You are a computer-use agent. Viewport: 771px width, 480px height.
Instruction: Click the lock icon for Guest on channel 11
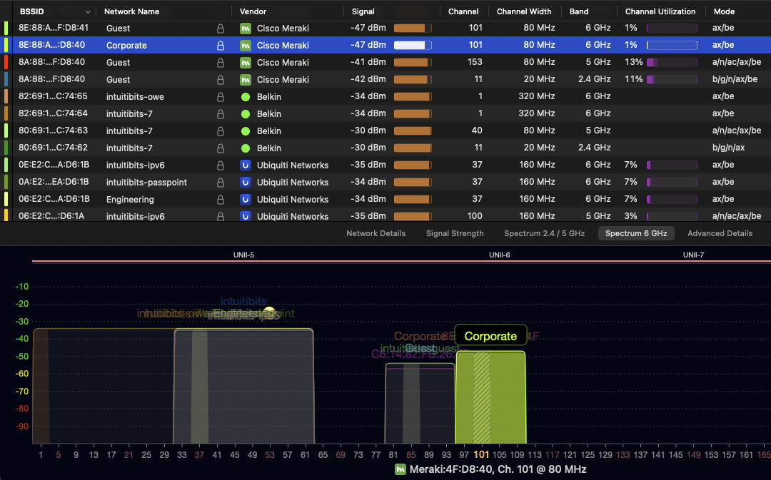point(221,80)
